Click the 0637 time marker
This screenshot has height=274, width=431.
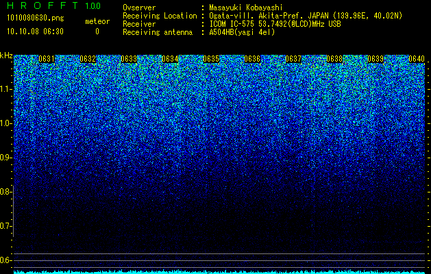click(293, 59)
